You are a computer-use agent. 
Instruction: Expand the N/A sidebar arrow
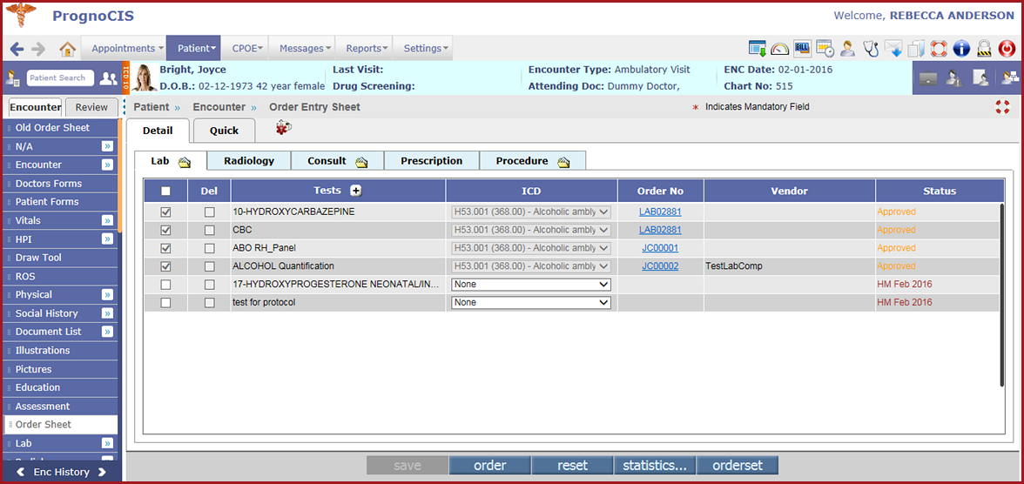(x=107, y=146)
